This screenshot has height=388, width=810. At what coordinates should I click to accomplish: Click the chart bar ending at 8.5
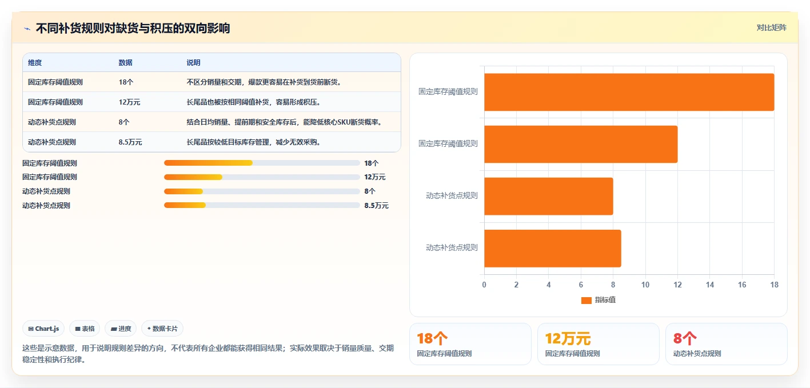[552, 248]
